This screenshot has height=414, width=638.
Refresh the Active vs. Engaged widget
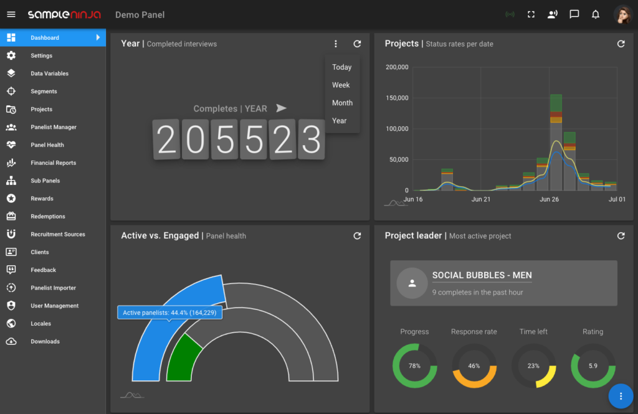(357, 236)
